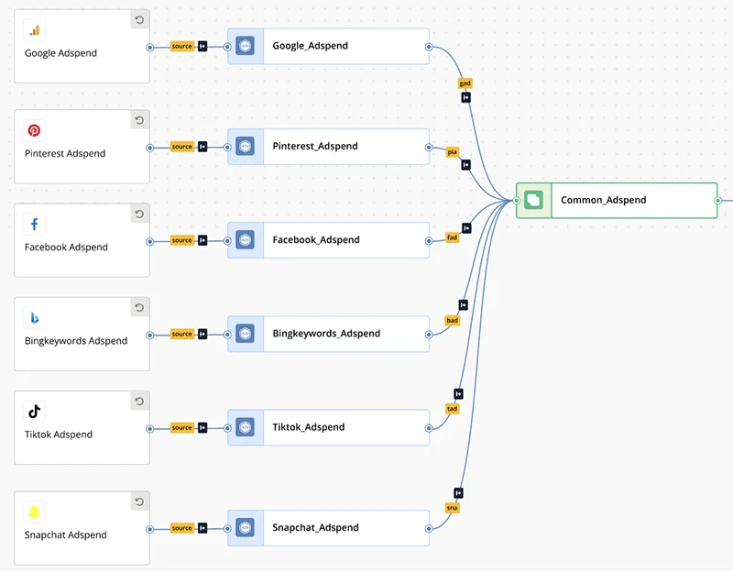733x573 pixels.
Task: Click the gad edge label
Action: pos(465,83)
